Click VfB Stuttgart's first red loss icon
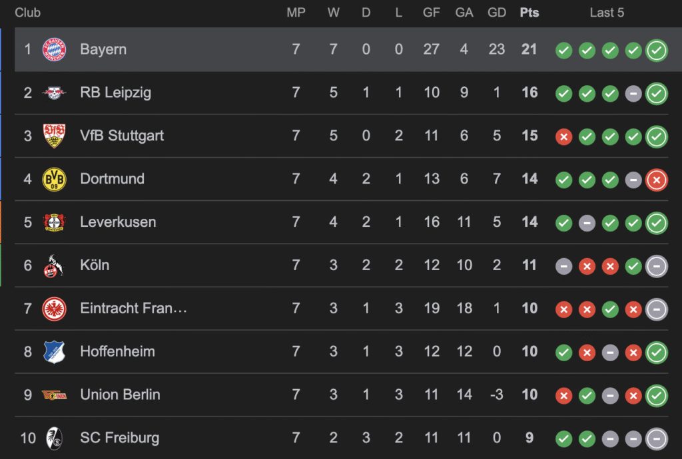 coord(564,136)
